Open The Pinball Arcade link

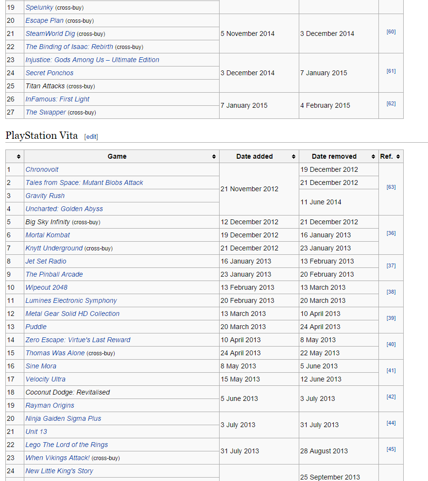[x=54, y=274]
